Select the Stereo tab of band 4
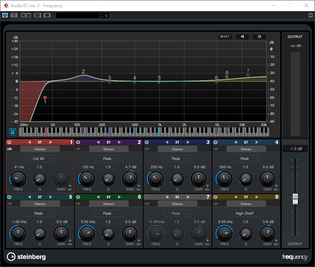Screen dimensions: 315x267 click(246, 149)
